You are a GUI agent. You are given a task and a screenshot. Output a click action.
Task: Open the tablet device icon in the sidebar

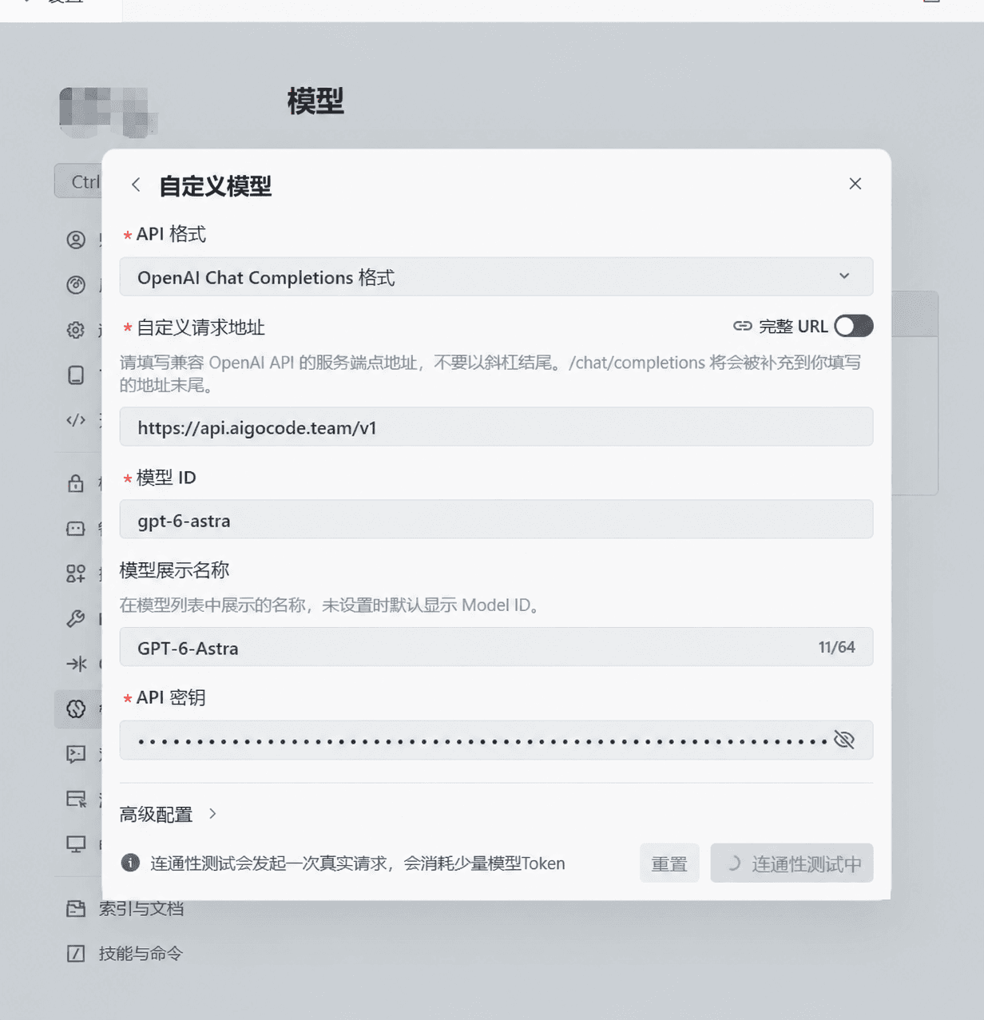[x=76, y=375]
